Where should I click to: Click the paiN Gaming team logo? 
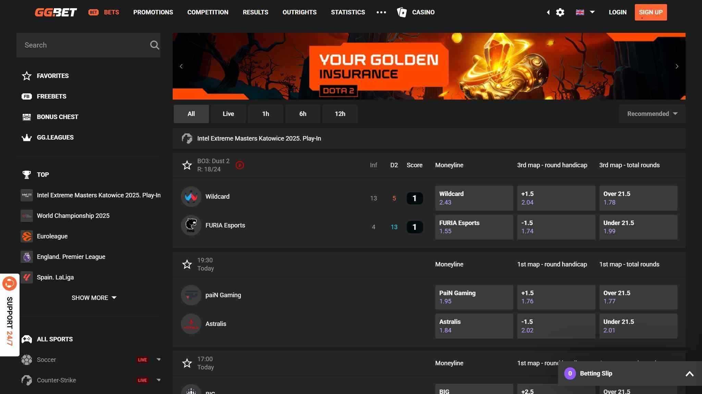tap(191, 295)
